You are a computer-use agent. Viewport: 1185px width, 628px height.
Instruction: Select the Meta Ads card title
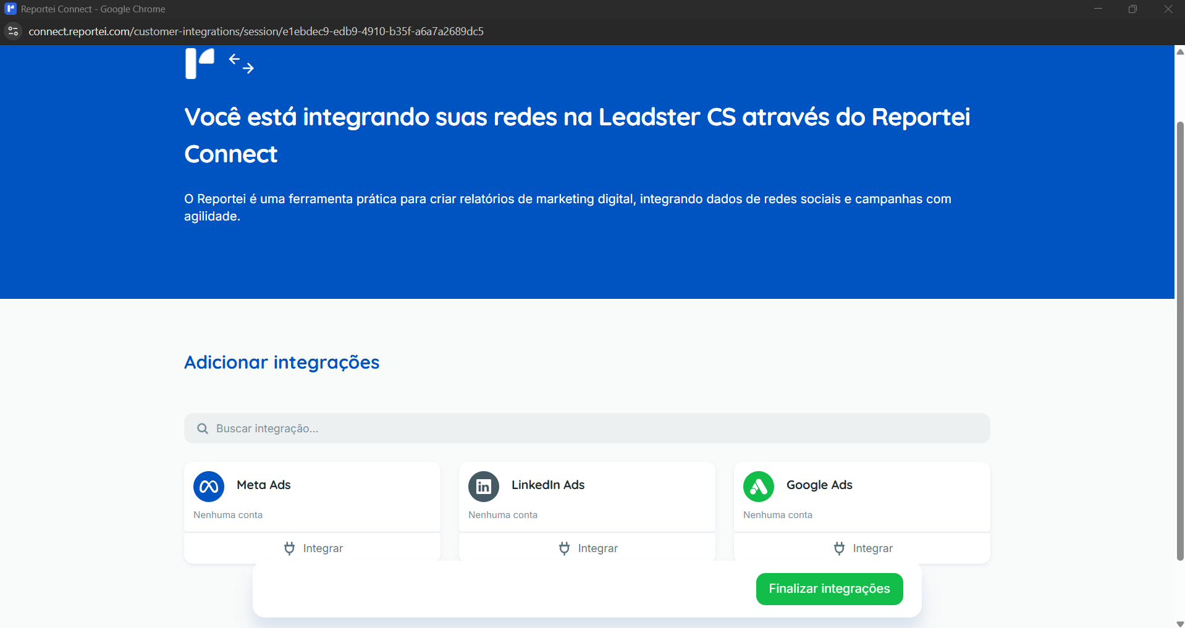pyautogui.click(x=264, y=485)
